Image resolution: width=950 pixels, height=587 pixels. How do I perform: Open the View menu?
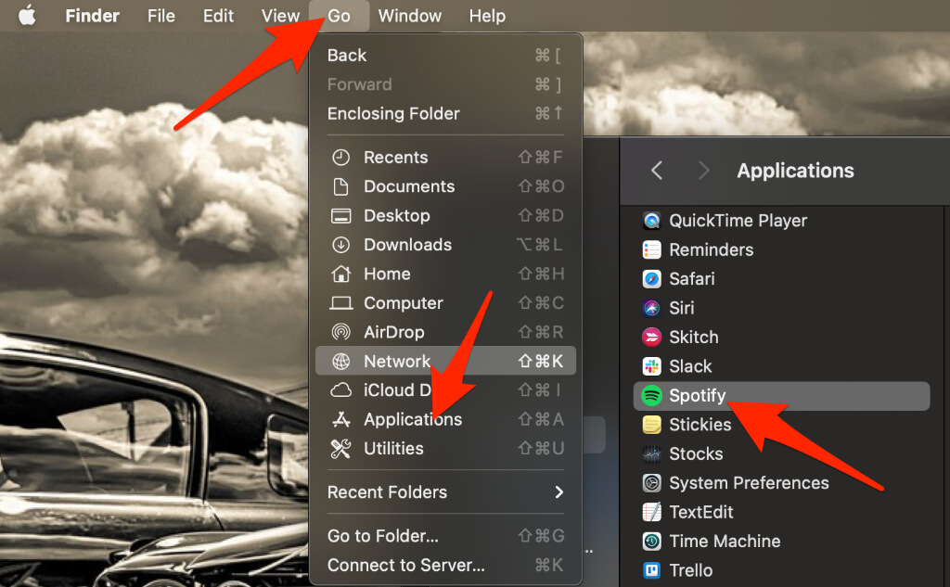tap(280, 16)
